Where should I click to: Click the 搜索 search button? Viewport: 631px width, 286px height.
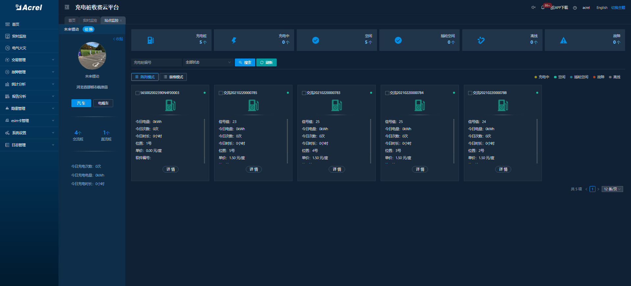click(x=245, y=62)
